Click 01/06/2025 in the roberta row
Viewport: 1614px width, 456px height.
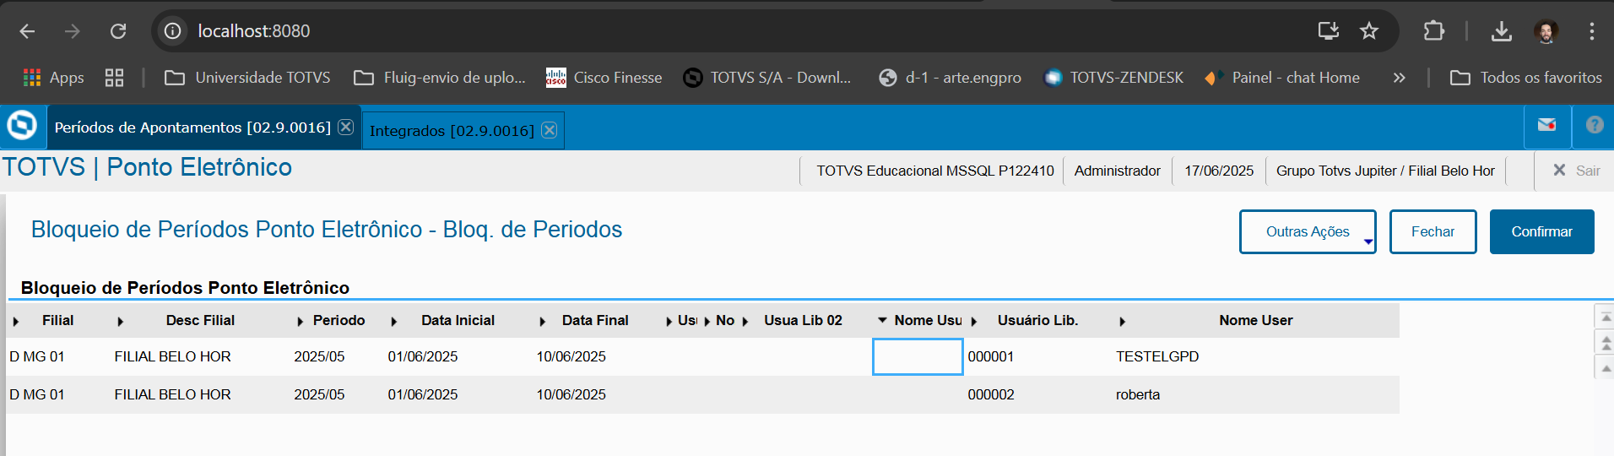[x=423, y=394]
